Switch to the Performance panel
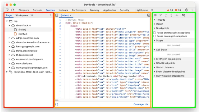The height and width of the screenshot is (112, 199). coord(79,10)
